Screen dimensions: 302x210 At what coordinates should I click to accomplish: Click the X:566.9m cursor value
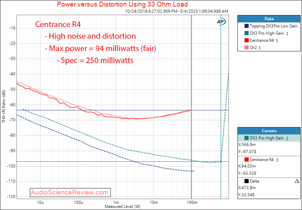pos(247,145)
